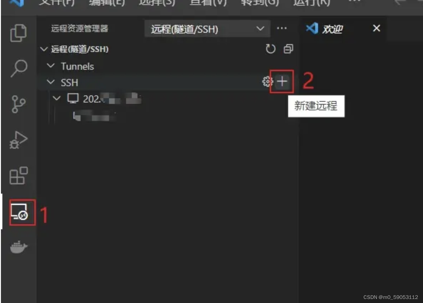The image size is (423, 303).
Task: Open the Search magnifier in activity bar
Action: [19, 68]
